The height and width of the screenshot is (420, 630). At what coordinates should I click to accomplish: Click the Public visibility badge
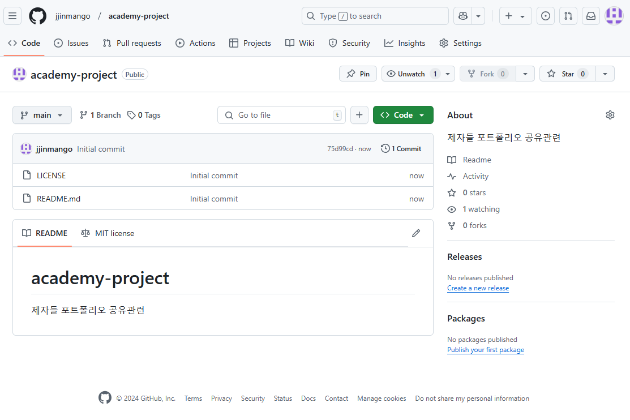[x=135, y=74]
